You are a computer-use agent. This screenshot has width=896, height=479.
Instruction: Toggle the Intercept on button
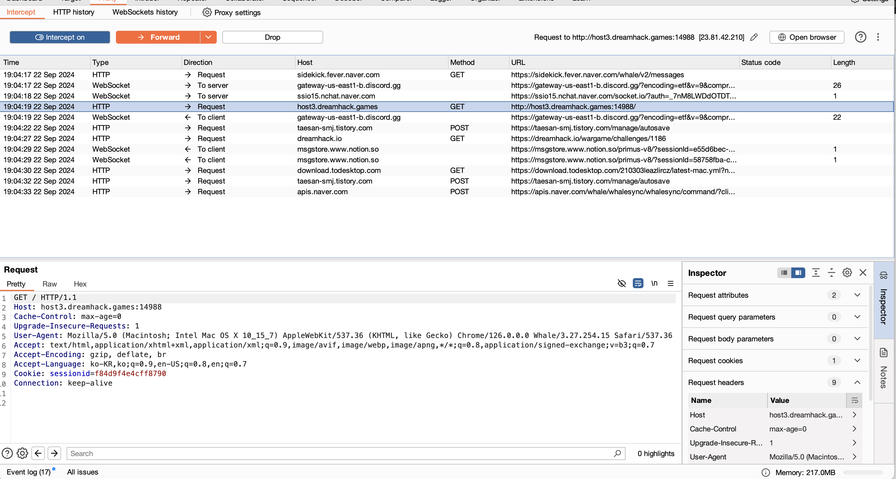60,37
